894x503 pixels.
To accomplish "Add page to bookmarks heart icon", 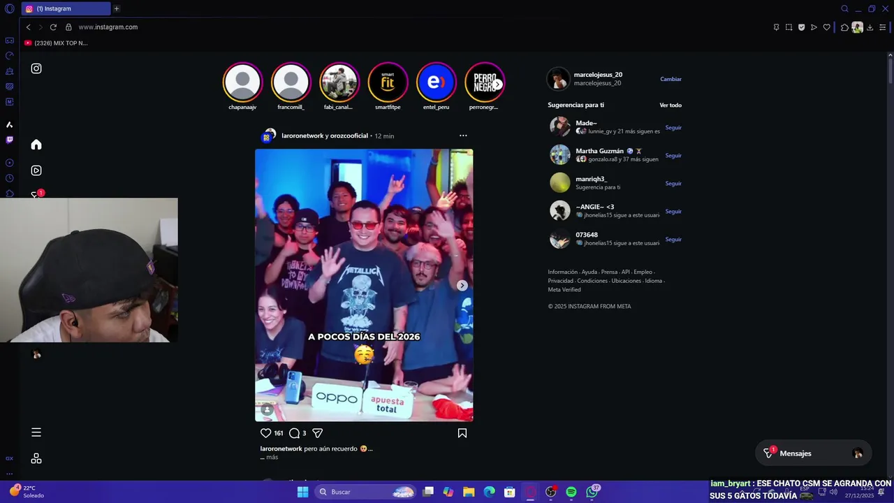I will [826, 27].
